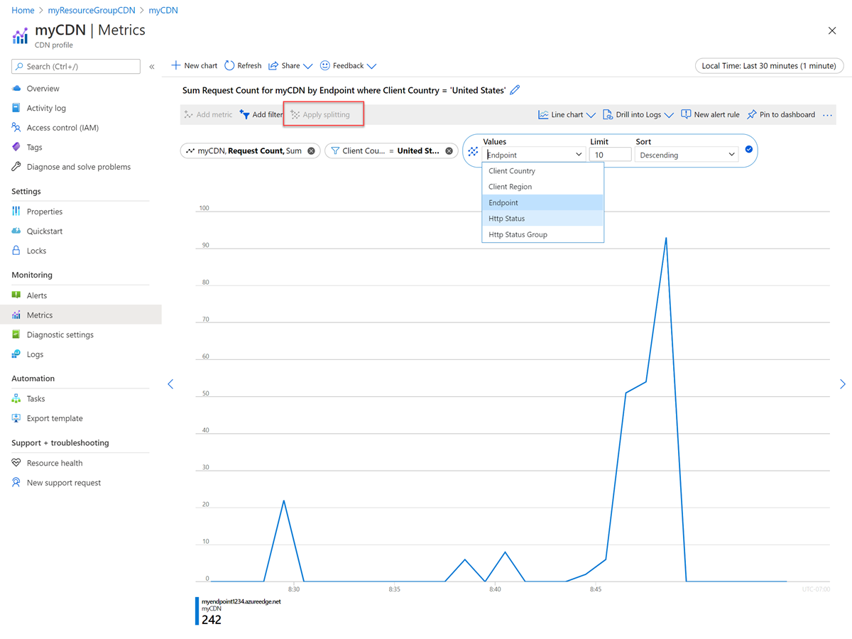Click the Refresh button
The width and height of the screenshot is (852, 639).
click(x=243, y=66)
